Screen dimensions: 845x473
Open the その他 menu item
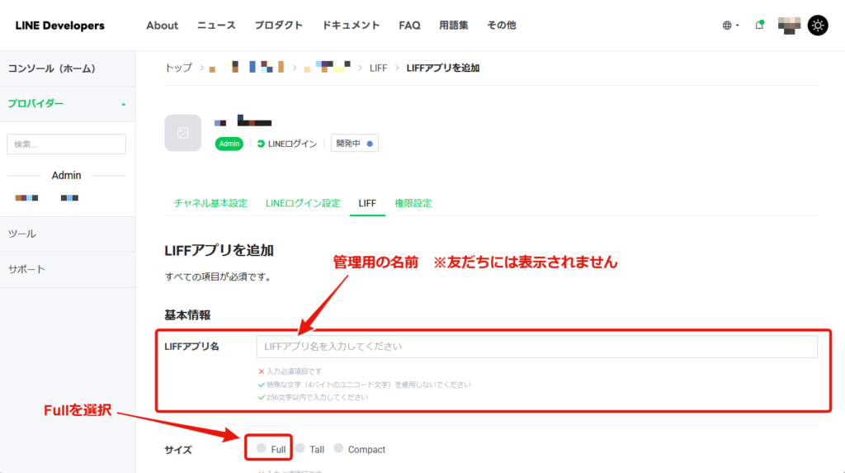[501, 26]
